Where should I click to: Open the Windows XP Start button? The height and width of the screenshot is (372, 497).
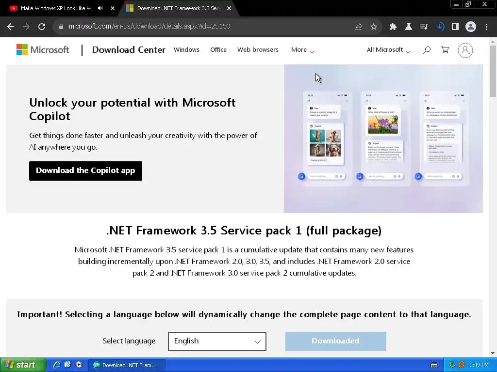(23, 365)
